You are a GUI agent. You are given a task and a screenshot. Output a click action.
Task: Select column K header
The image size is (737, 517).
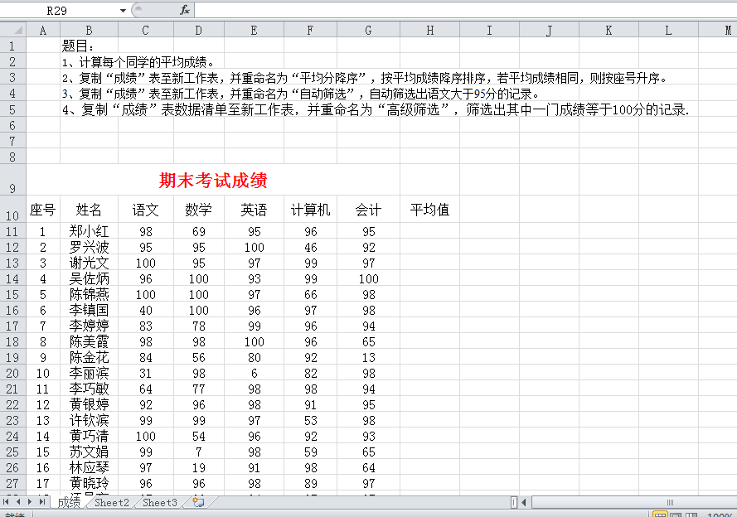tap(609, 30)
